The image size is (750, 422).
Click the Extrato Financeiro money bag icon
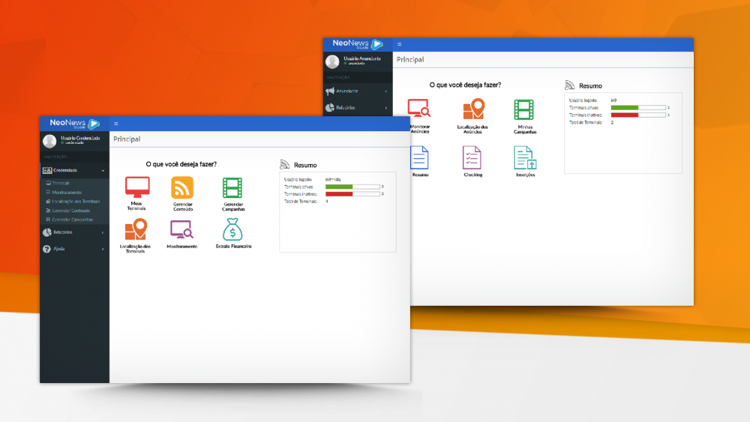pos(232,229)
